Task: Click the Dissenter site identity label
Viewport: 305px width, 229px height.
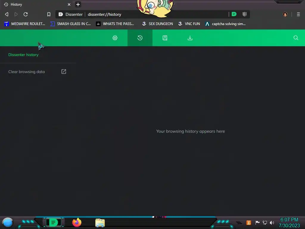Action: pos(71,14)
